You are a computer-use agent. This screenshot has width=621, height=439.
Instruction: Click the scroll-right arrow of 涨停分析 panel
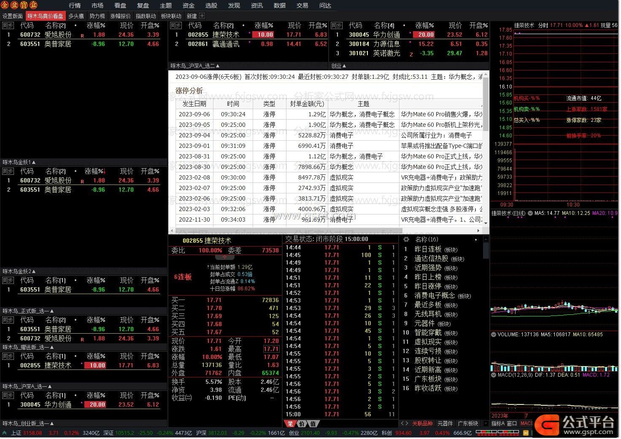(x=478, y=230)
